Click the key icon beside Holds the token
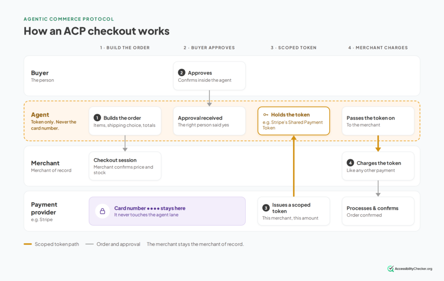The height and width of the screenshot is (281, 444). click(266, 115)
